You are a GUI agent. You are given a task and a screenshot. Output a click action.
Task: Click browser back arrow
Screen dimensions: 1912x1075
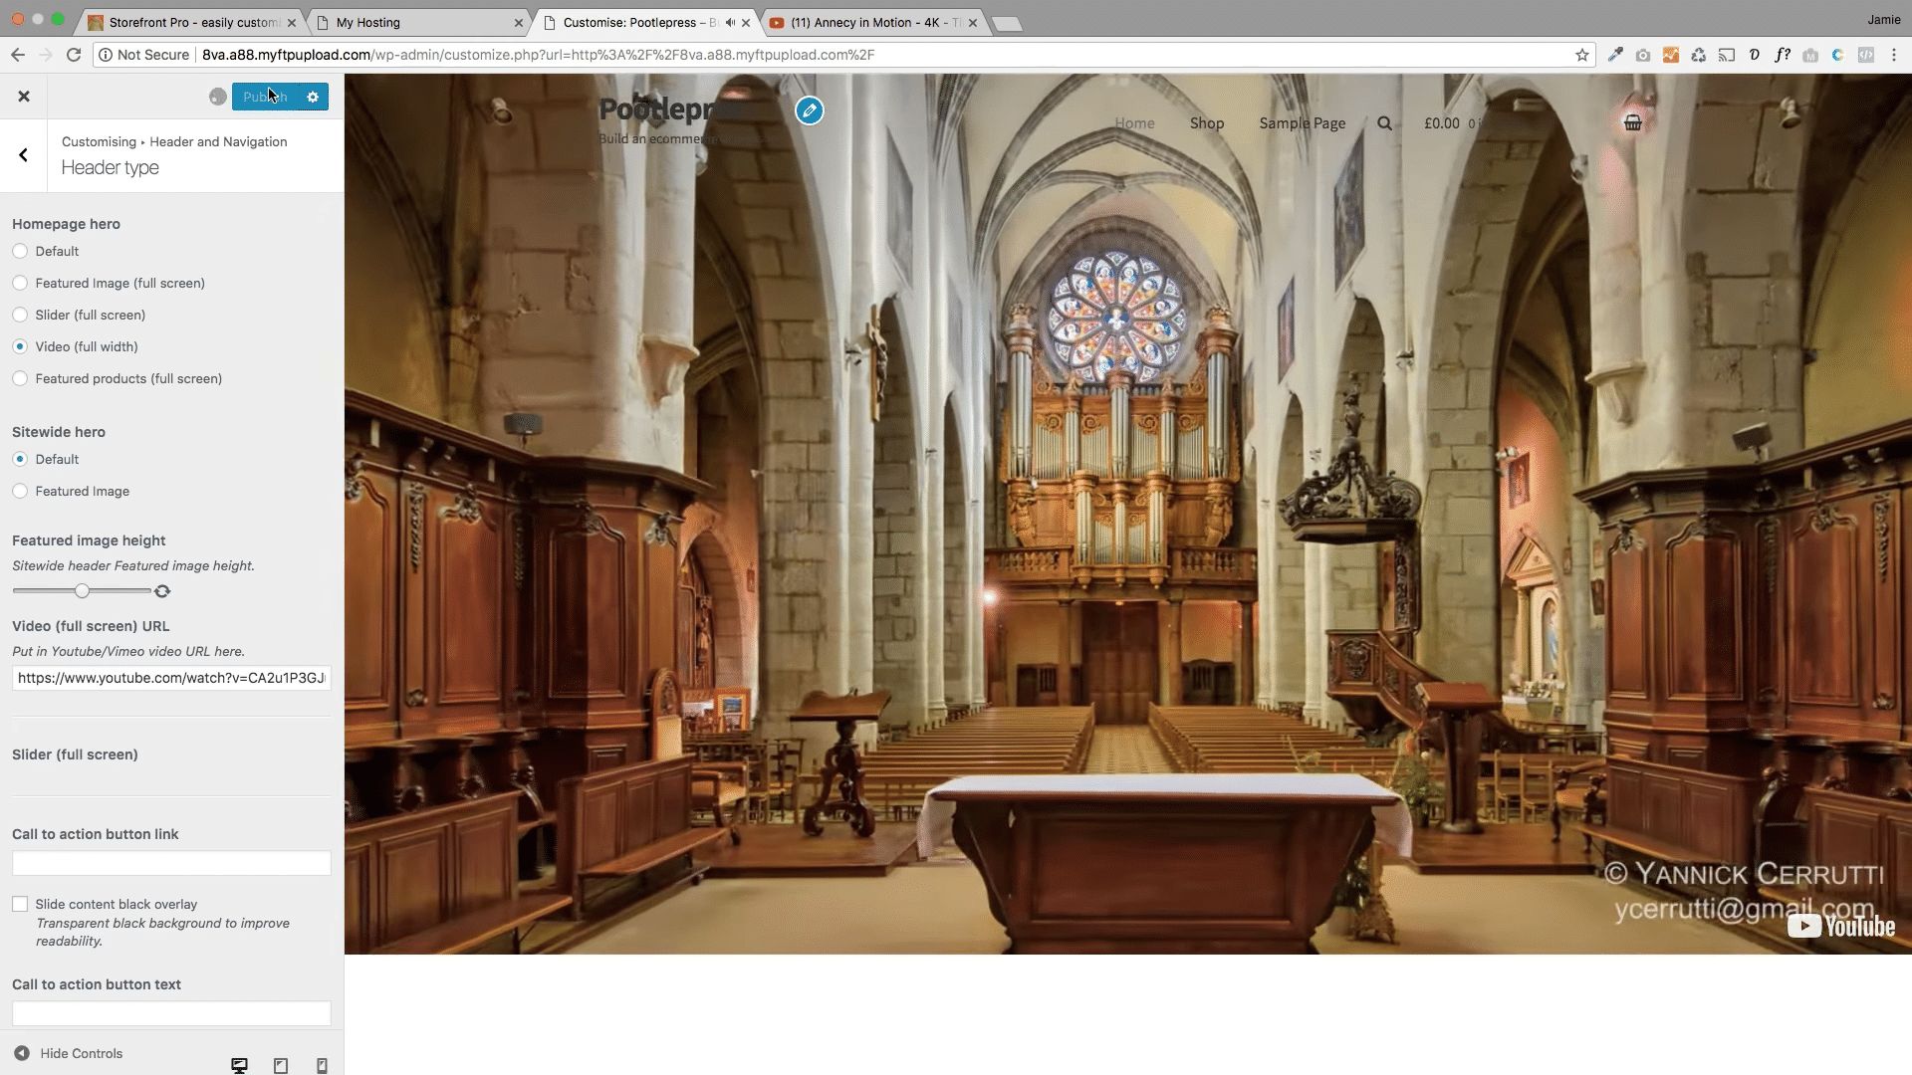(18, 55)
